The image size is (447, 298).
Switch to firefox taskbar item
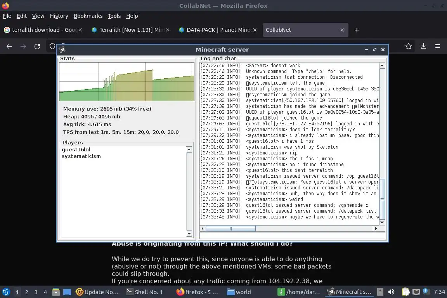click(197, 292)
